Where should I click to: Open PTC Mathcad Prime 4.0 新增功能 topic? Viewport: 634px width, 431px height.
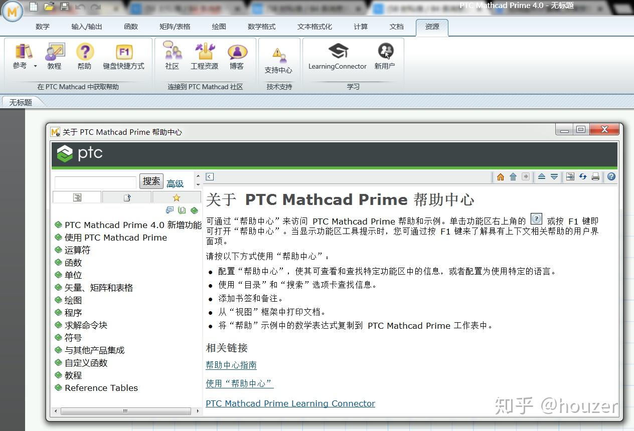[x=133, y=225]
